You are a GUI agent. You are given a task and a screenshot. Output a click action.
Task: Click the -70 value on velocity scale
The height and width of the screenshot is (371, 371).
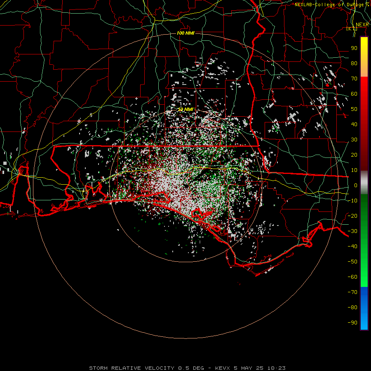[352, 292]
